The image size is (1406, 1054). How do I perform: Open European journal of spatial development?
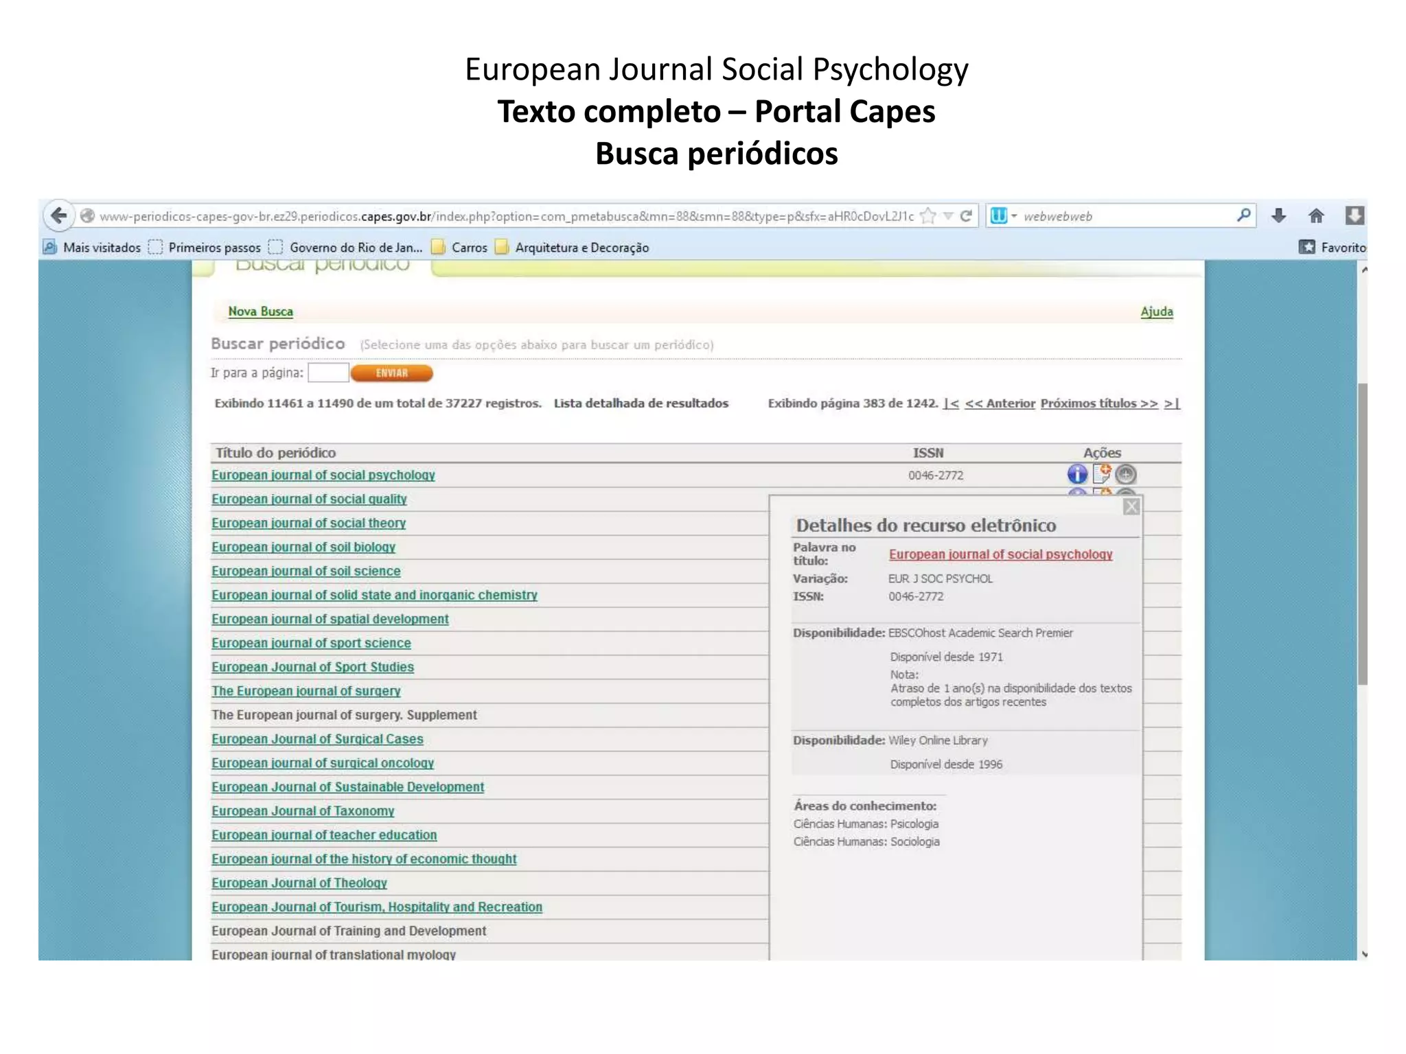click(330, 620)
